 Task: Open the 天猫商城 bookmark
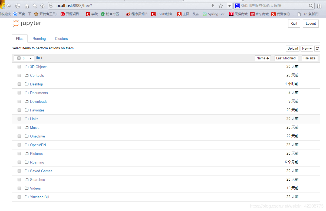click(x=238, y=14)
